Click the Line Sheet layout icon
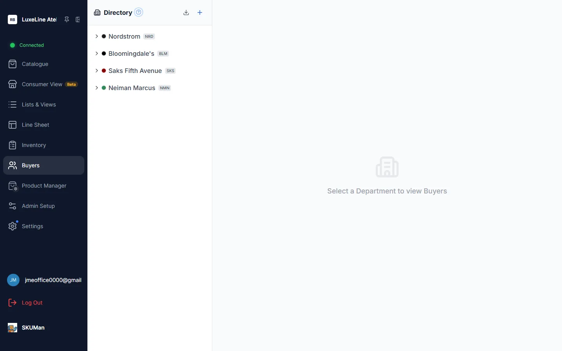Viewport: 562px width, 351px height. coord(12,125)
